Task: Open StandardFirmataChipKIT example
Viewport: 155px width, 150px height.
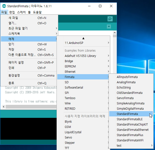Action: (131, 124)
